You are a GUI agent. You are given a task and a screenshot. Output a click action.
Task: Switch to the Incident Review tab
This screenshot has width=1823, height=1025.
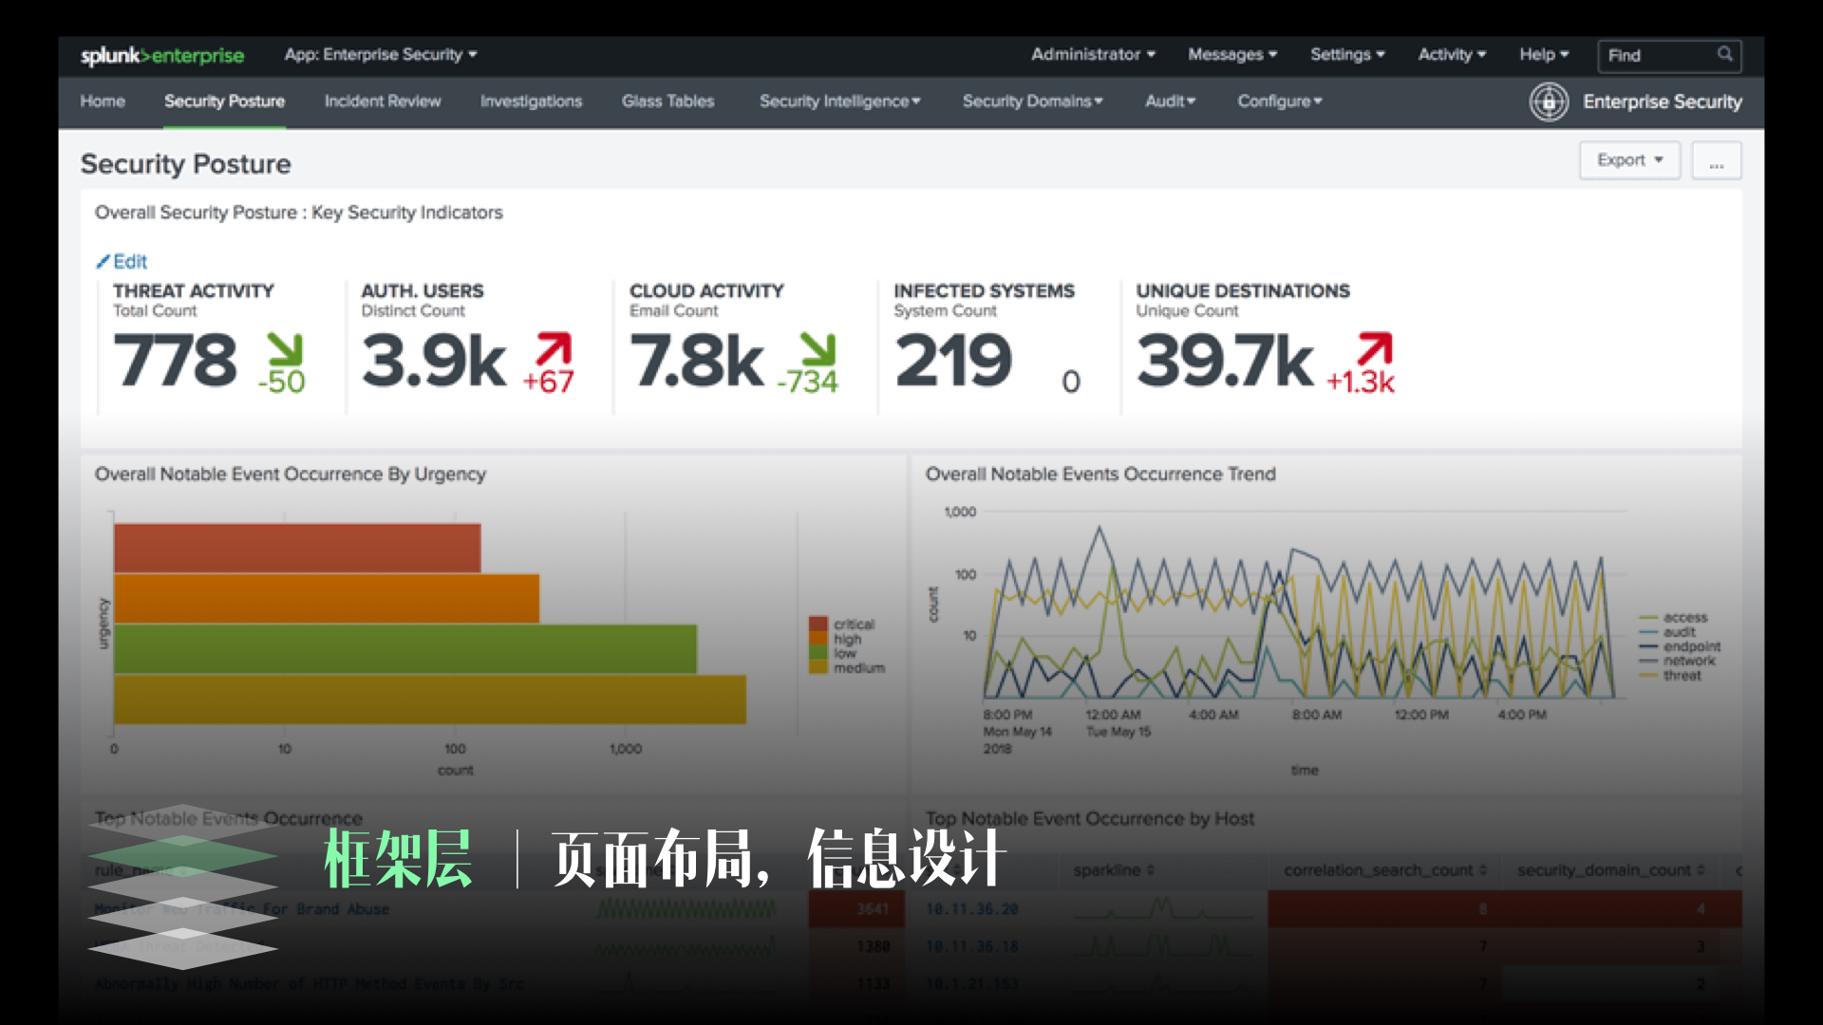pos(383,102)
